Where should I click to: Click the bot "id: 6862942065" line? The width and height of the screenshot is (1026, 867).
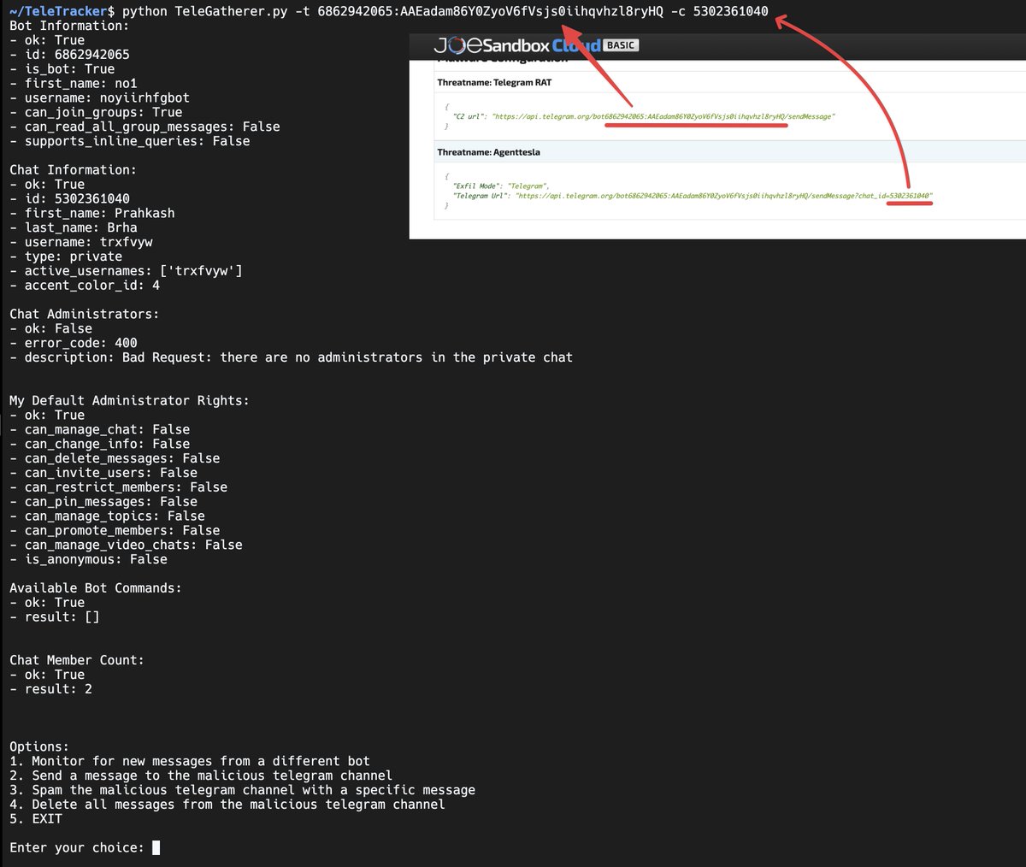pyautogui.click(x=70, y=55)
